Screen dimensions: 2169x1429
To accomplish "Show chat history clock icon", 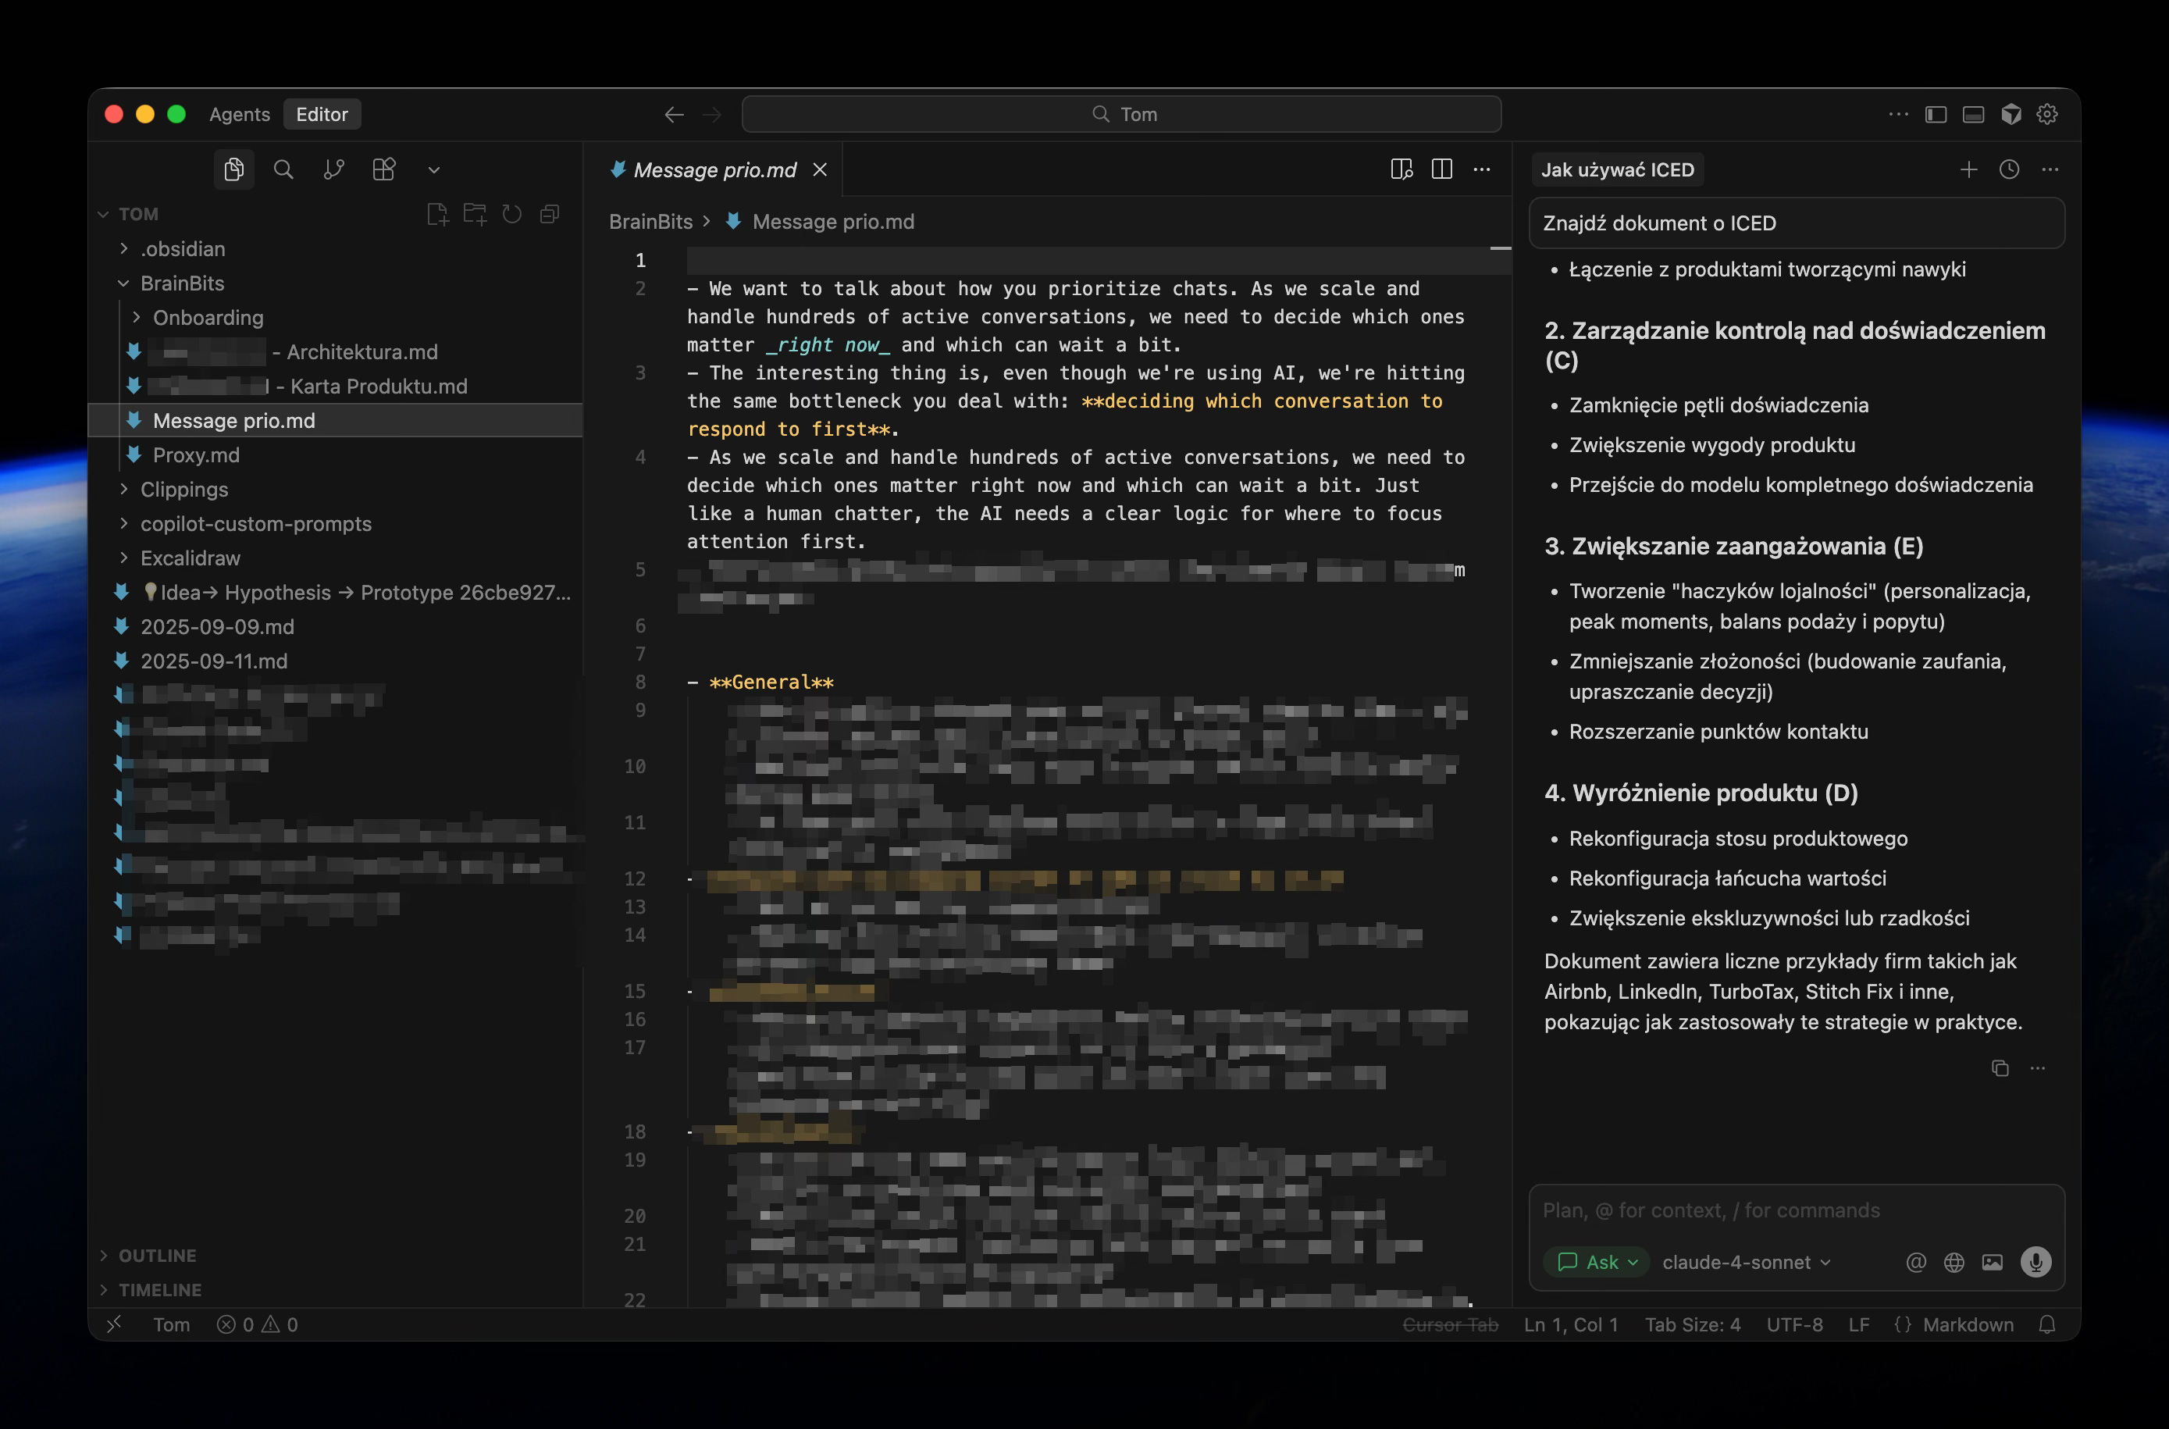I will 2010,169.
